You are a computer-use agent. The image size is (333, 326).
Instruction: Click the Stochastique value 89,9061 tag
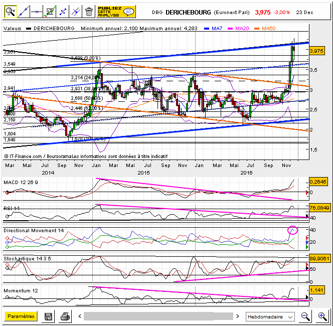click(x=319, y=258)
